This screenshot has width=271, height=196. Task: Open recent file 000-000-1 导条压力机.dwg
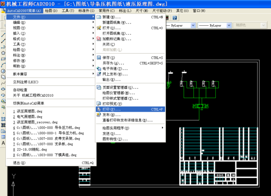click(51, 133)
